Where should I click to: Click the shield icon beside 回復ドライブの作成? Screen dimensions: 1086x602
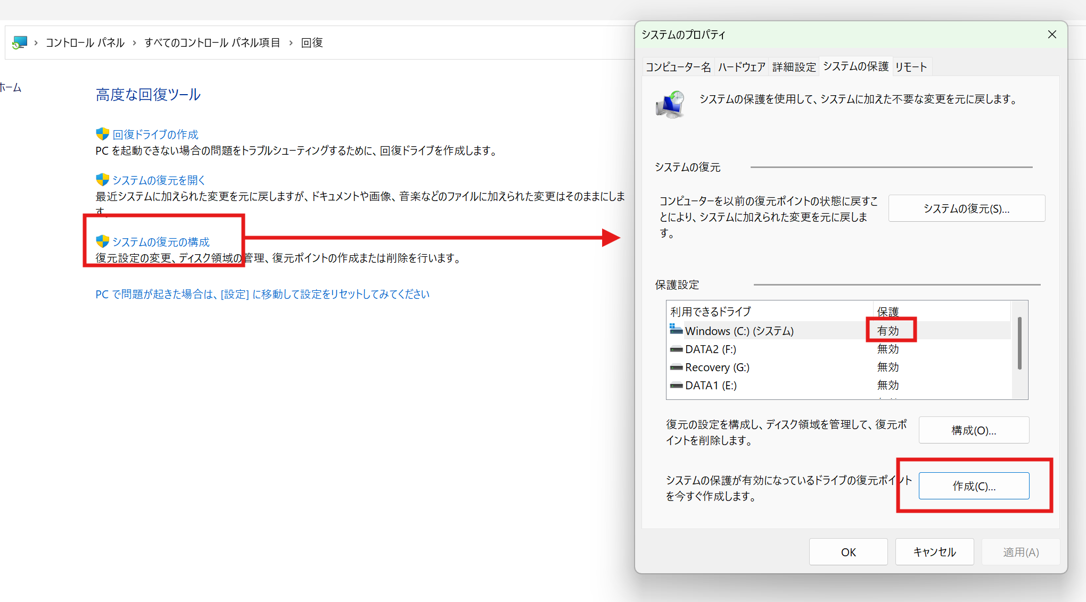coord(102,134)
